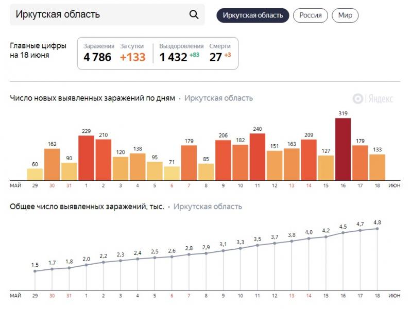Image resolution: width=412 pixels, height=309 pixels.
Task: Click the May 30 bar showing 162
Action: (x=52, y=164)
